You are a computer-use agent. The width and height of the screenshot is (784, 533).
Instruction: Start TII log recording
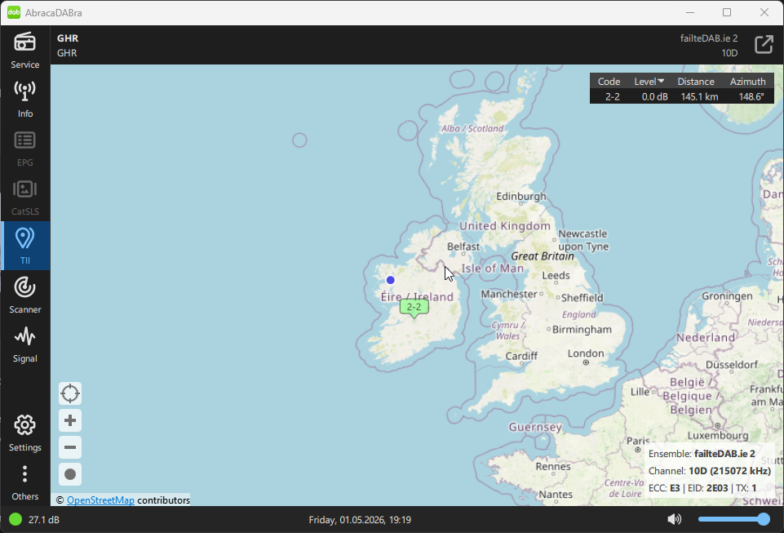[70, 474]
